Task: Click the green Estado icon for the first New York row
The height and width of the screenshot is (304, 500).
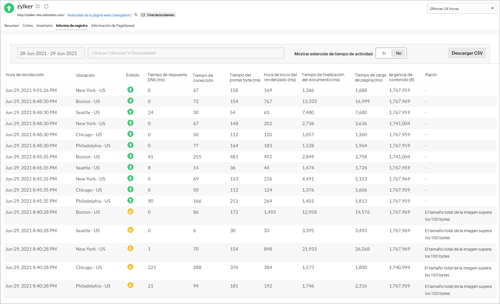Action: click(130, 90)
